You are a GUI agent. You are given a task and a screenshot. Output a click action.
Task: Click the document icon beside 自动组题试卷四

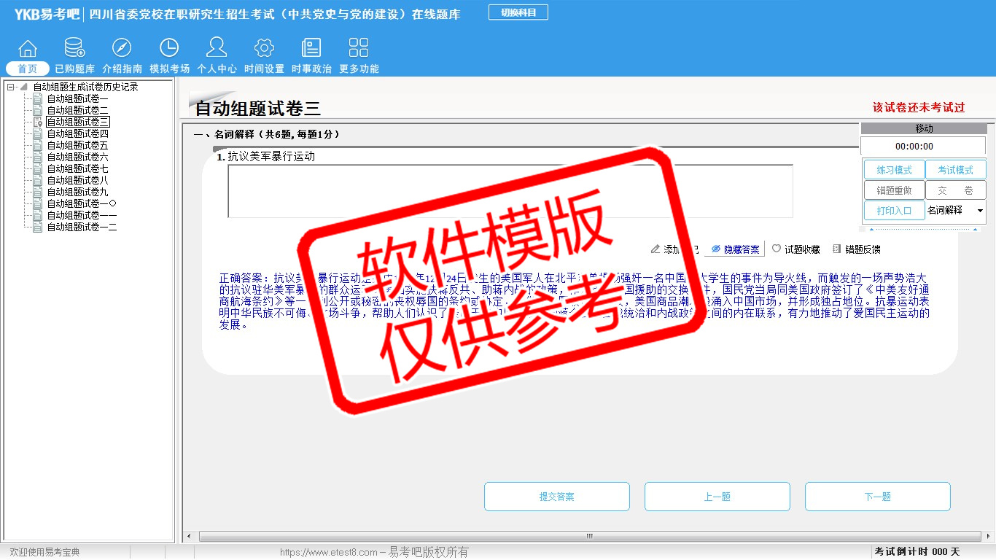(38, 133)
